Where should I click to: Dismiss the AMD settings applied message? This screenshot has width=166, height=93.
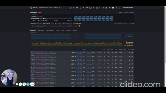pos(47,26)
